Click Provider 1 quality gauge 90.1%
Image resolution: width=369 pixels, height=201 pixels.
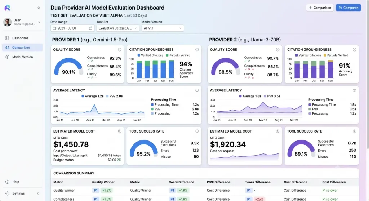[68, 67]
